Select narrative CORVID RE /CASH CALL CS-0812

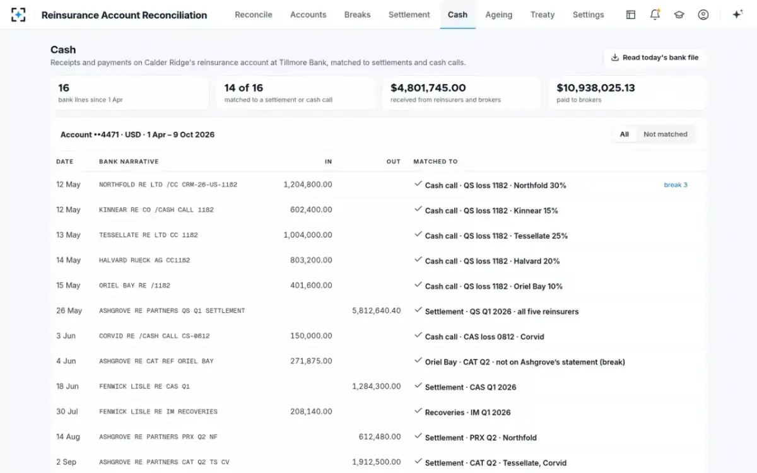155,336
